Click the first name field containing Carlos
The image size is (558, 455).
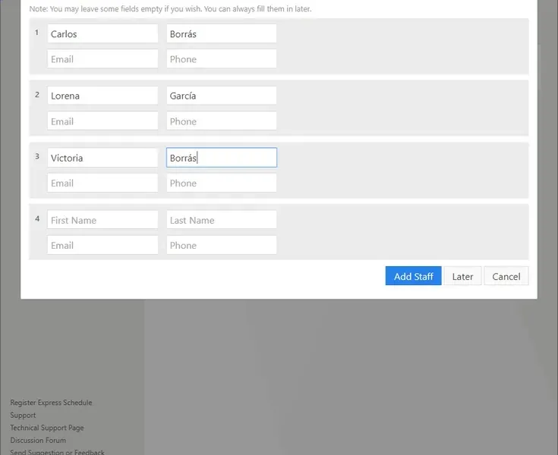[102, 34]
